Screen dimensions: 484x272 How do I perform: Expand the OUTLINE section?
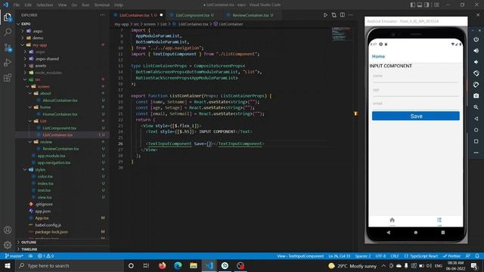pos(29,243)
